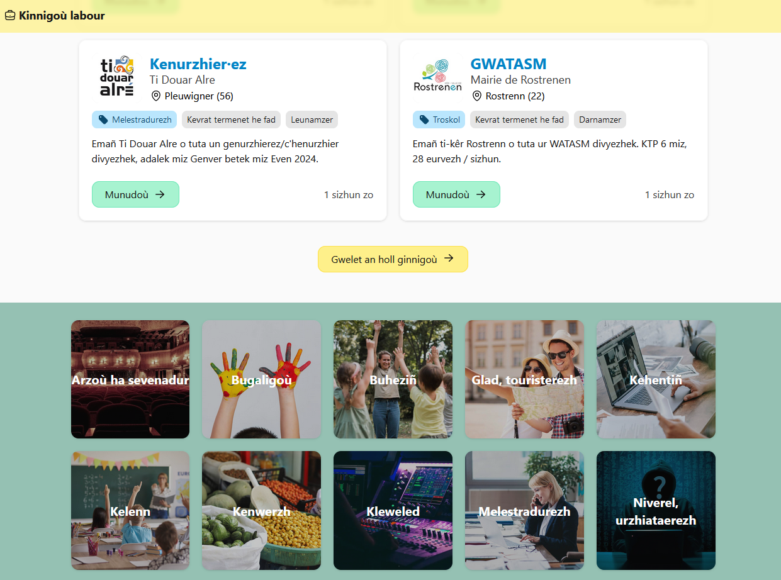Open the Kelenn category tile

coord(130,510)
